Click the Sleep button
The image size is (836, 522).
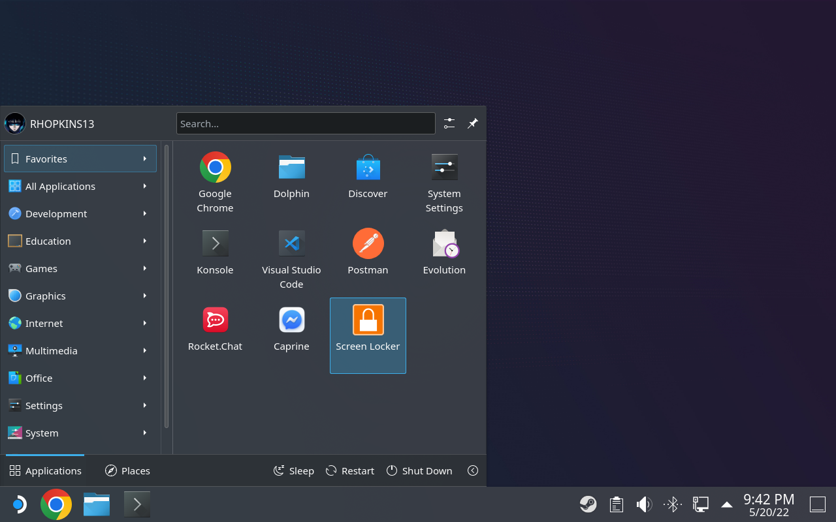[293, 470]
